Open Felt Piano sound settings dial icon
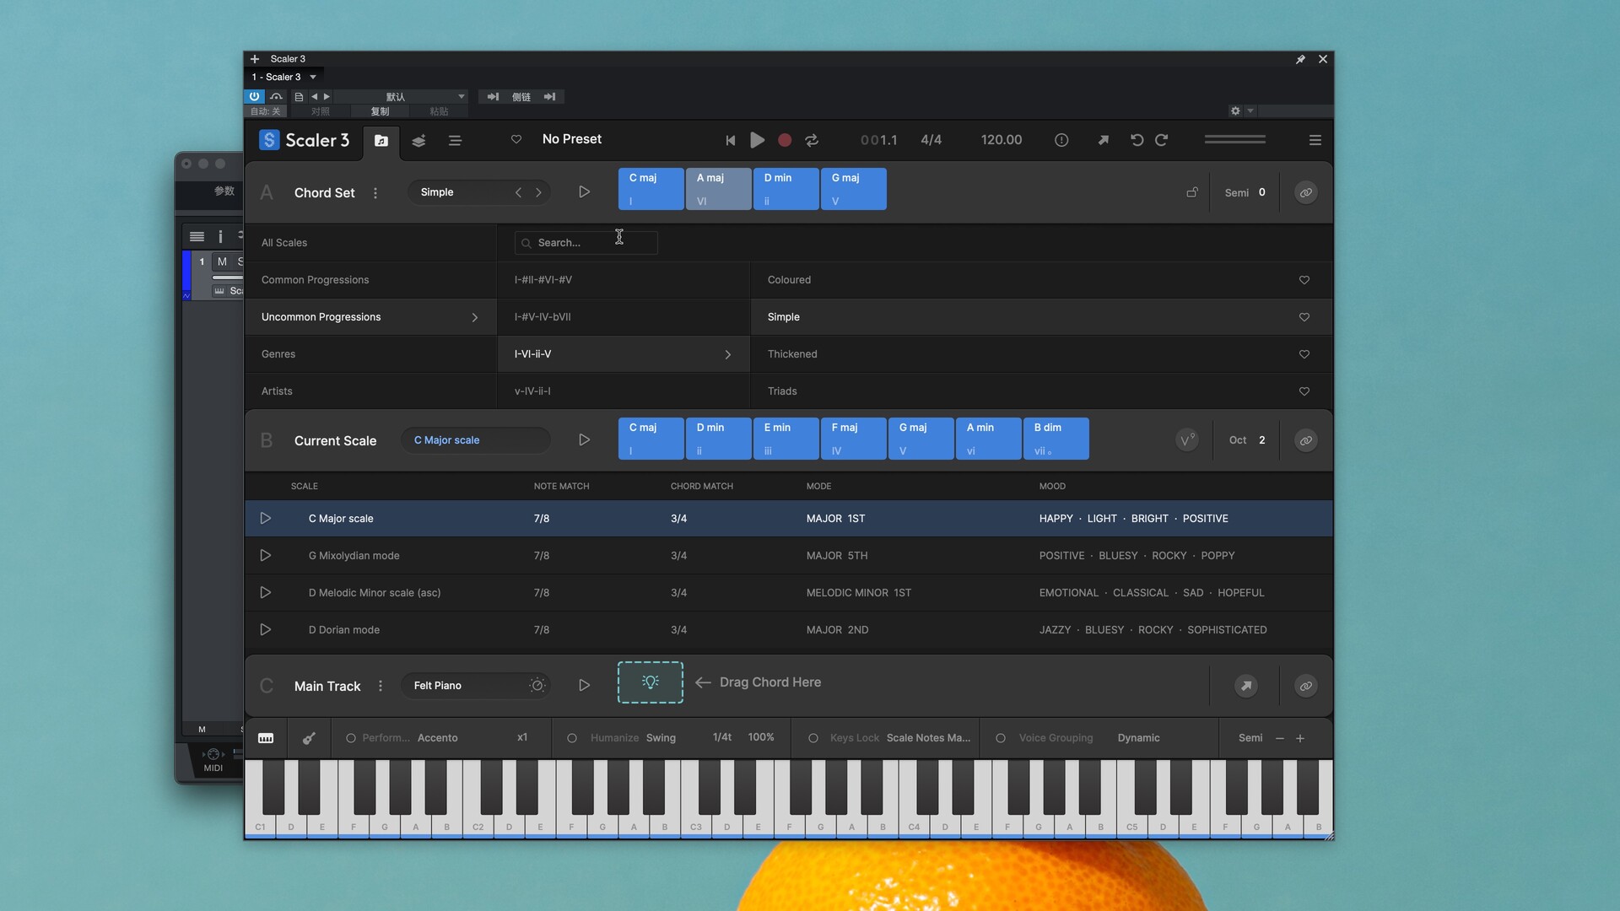The image size is (1620, 911). click(x=537, y=686)
